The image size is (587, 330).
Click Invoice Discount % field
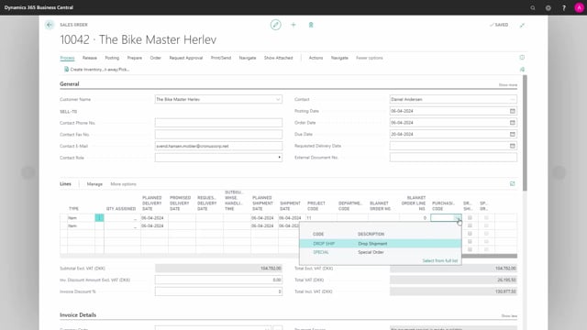[218, 291]
